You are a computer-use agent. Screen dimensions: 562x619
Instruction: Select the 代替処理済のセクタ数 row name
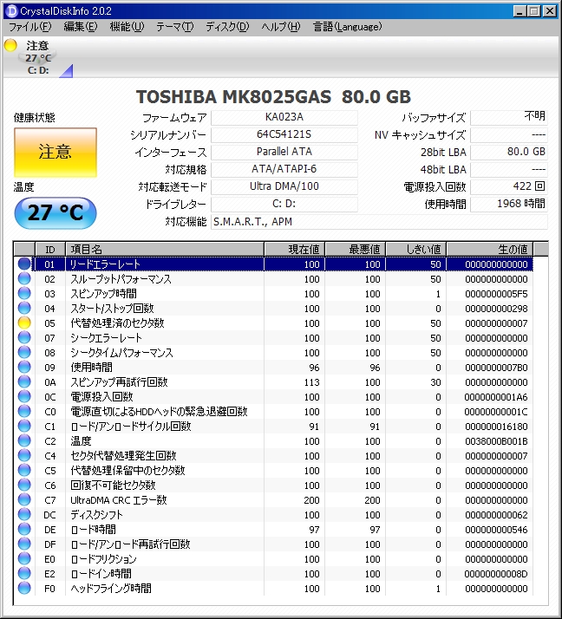coord(117,323)
